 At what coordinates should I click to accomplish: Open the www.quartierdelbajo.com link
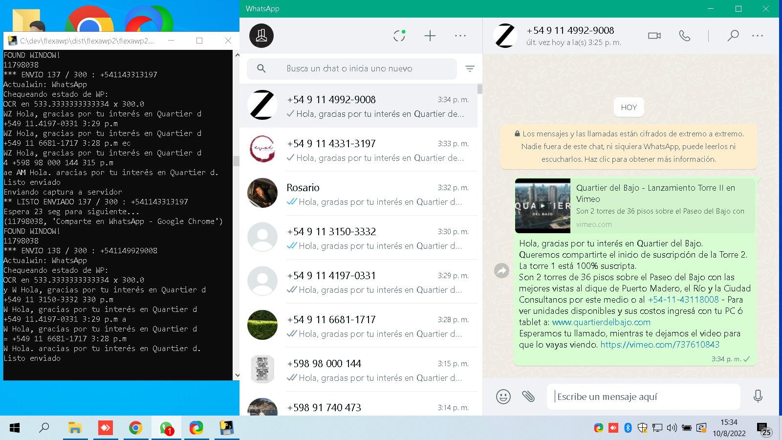click(601, 322)
